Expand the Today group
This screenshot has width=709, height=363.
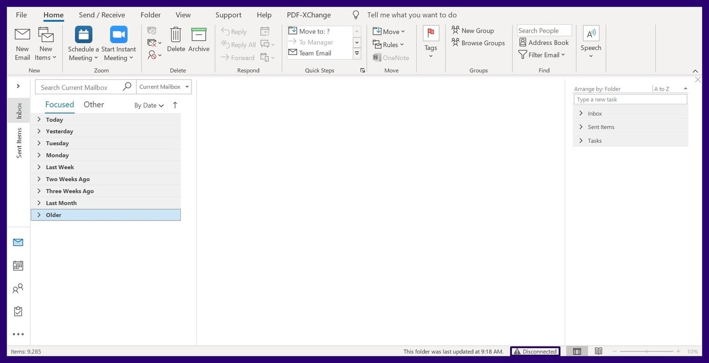coord(39,120)
